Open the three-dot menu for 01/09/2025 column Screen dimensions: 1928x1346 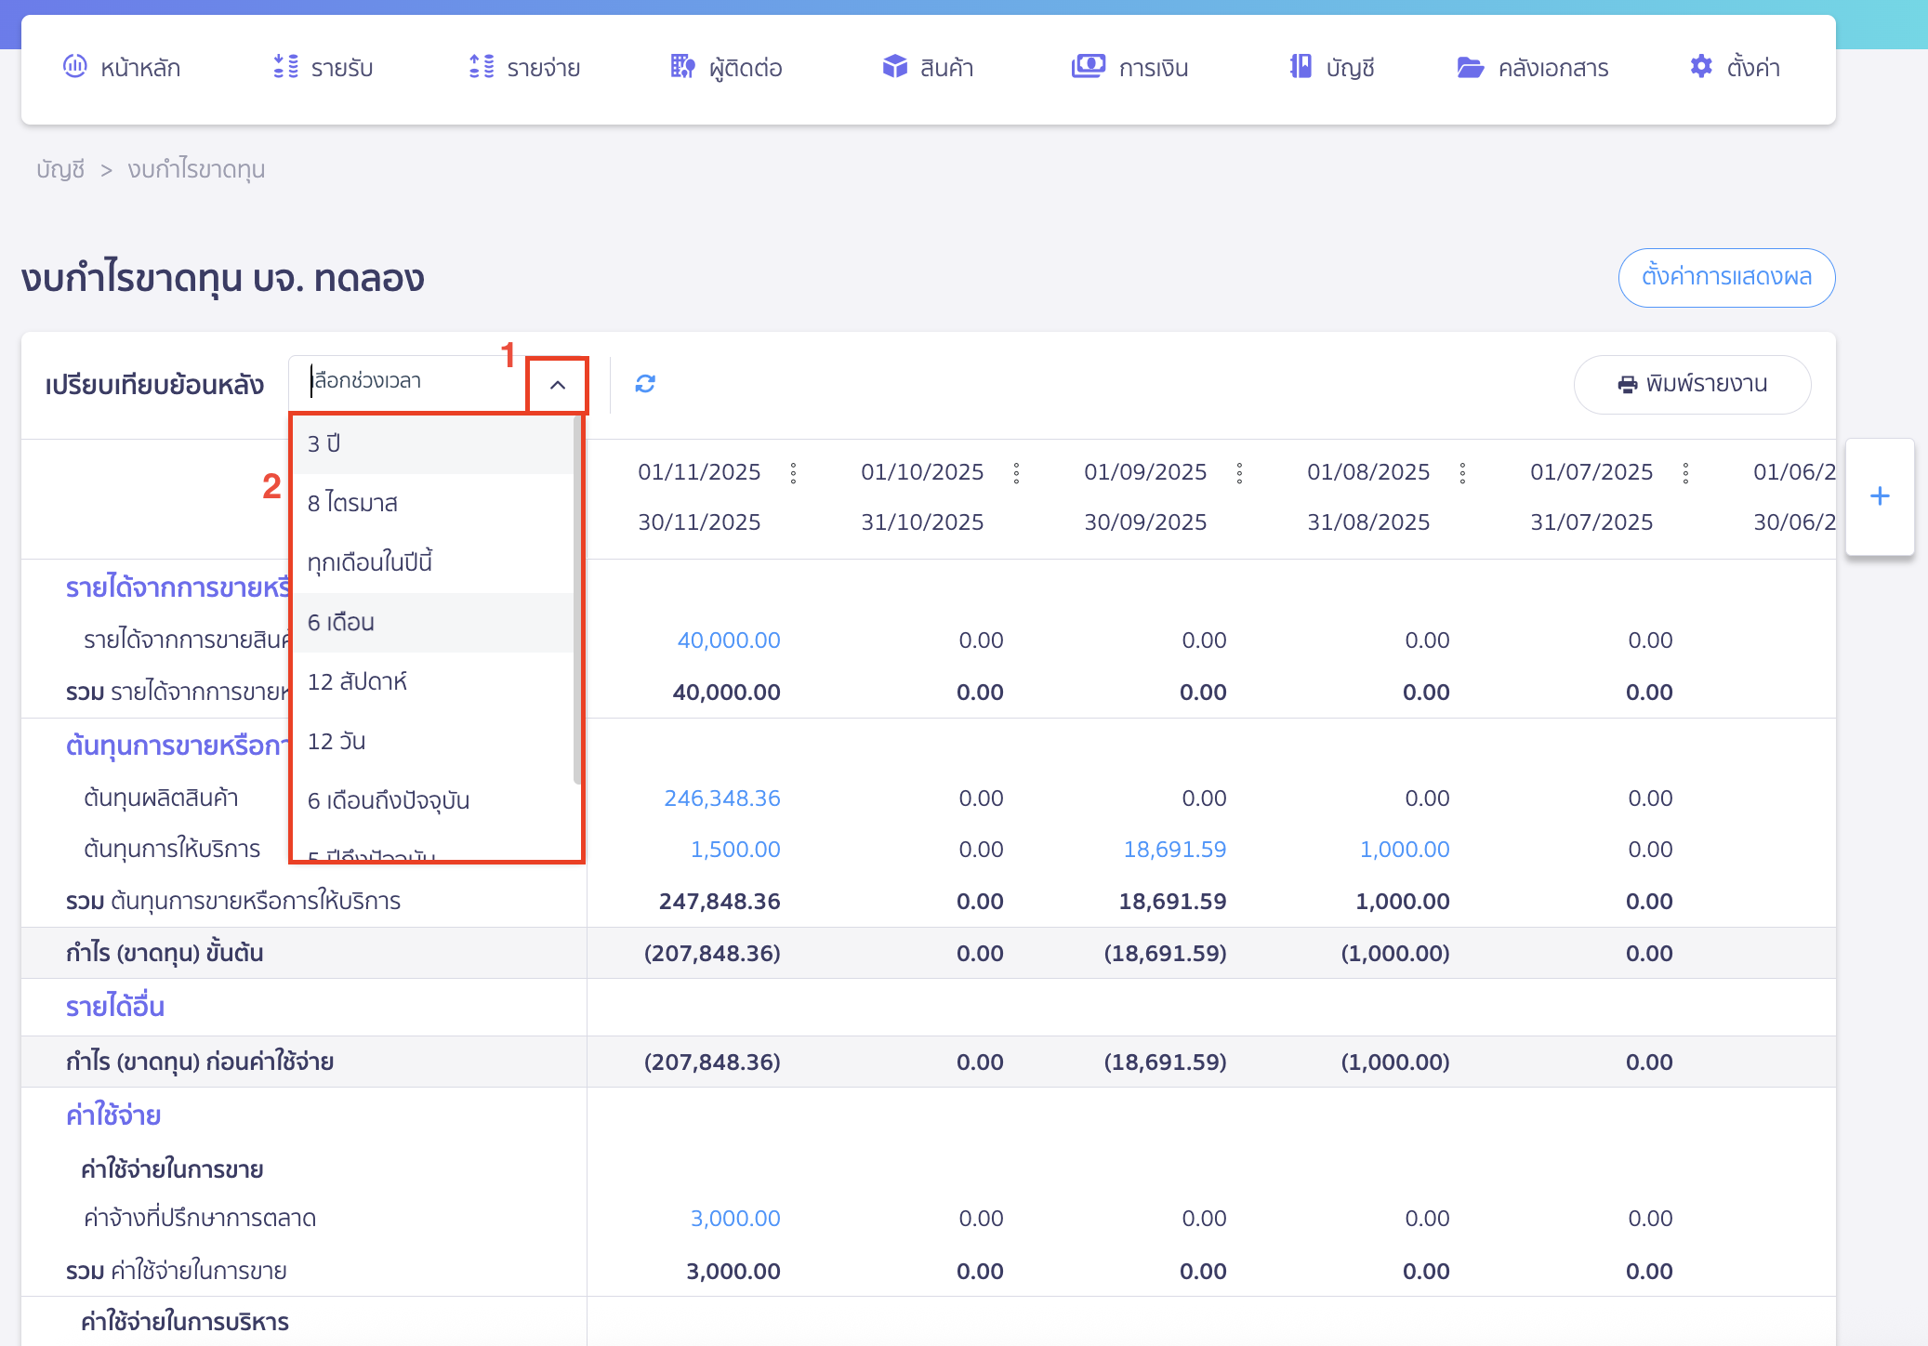pos(1239,473)
